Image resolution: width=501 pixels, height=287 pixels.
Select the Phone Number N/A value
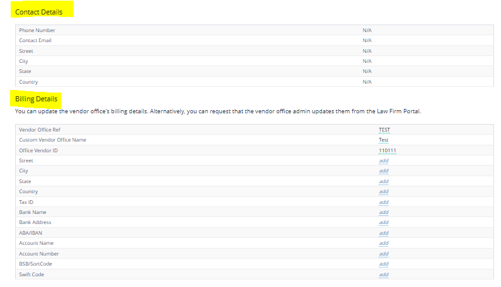click(367, 30)
